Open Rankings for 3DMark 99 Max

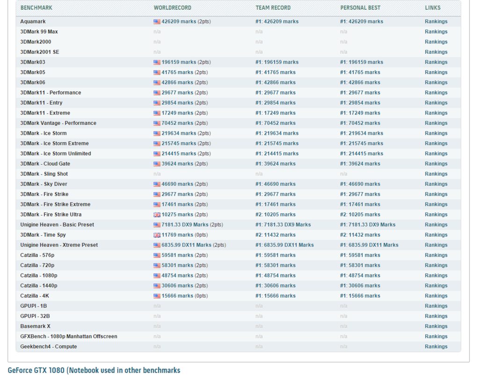436,32
